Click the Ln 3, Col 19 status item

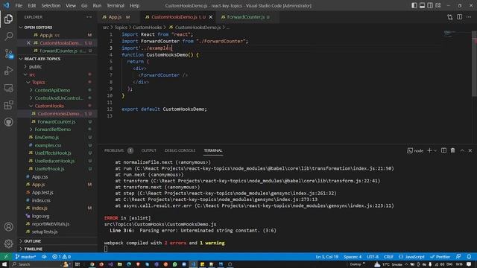[326, 257]
